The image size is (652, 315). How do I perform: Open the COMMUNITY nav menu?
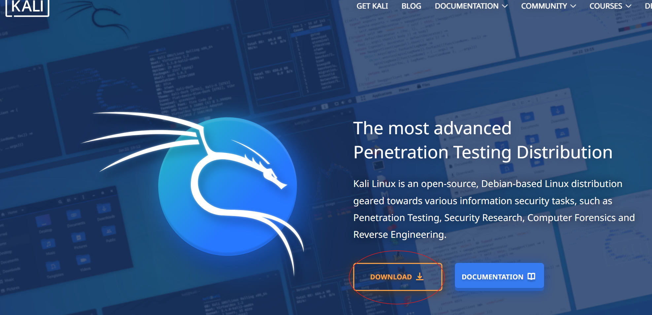548,6
